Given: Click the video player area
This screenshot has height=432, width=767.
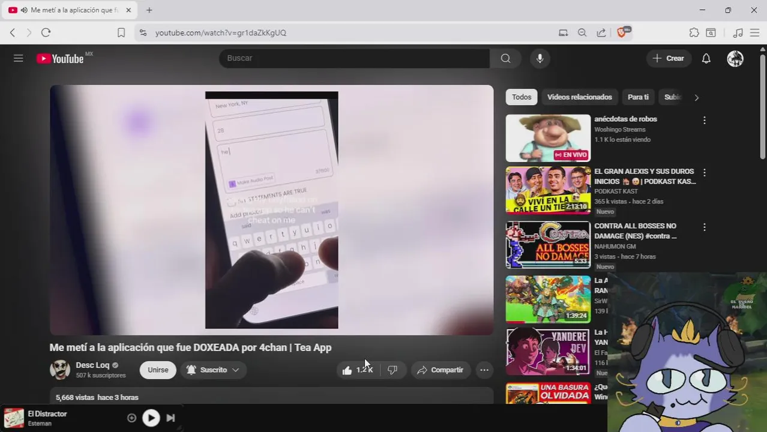Looking at the screenshot, I should [x=271, y=210].
